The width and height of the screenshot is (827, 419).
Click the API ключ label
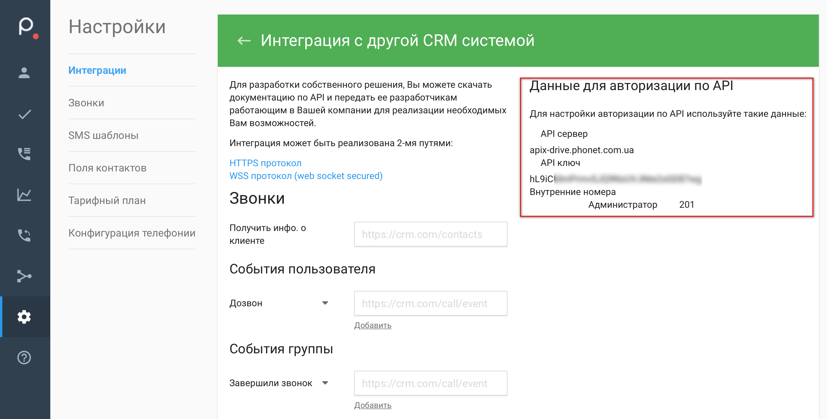point(560,163)
